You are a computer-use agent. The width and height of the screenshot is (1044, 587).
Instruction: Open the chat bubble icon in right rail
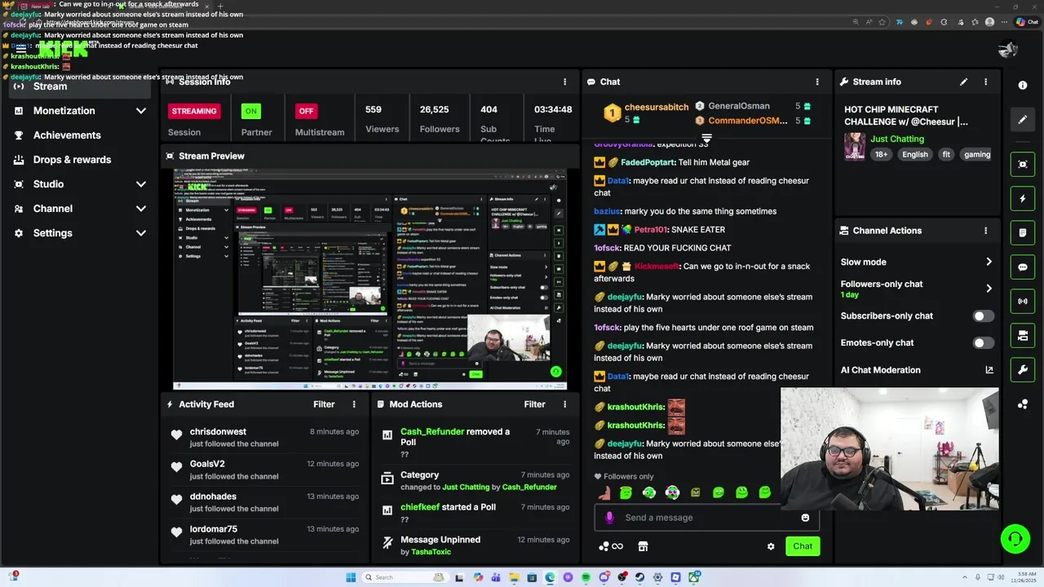click(x=1023, y=267)
